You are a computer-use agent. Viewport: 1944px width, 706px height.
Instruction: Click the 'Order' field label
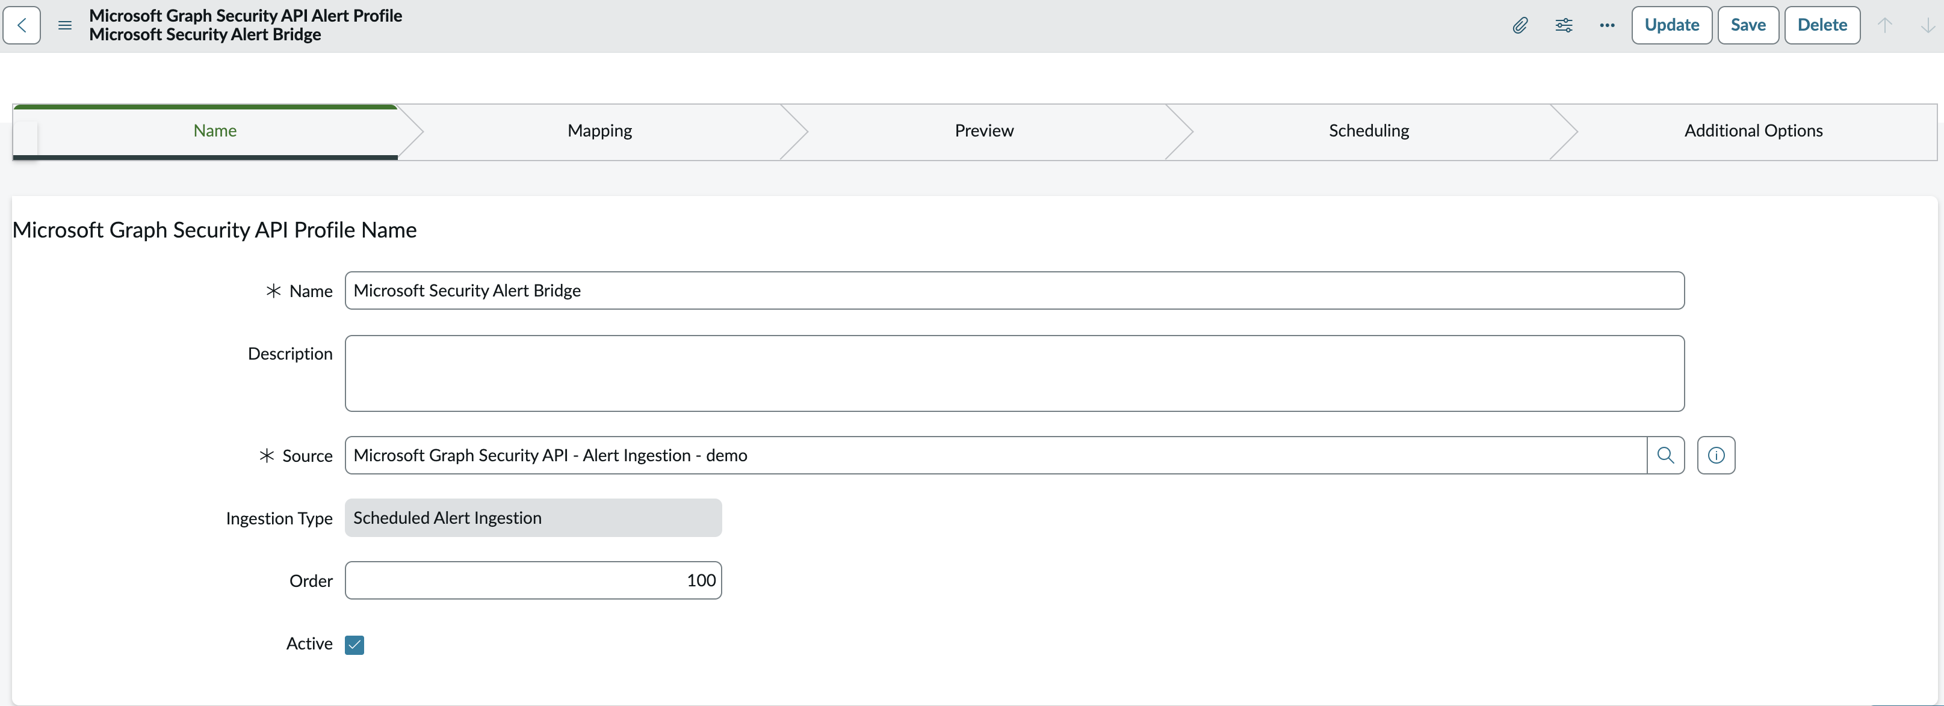(x=311, y=581)
